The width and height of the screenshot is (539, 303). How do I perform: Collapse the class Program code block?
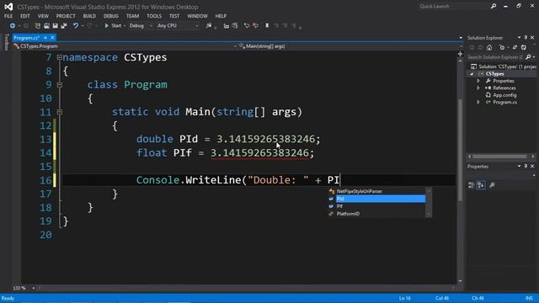pos(60,84)
